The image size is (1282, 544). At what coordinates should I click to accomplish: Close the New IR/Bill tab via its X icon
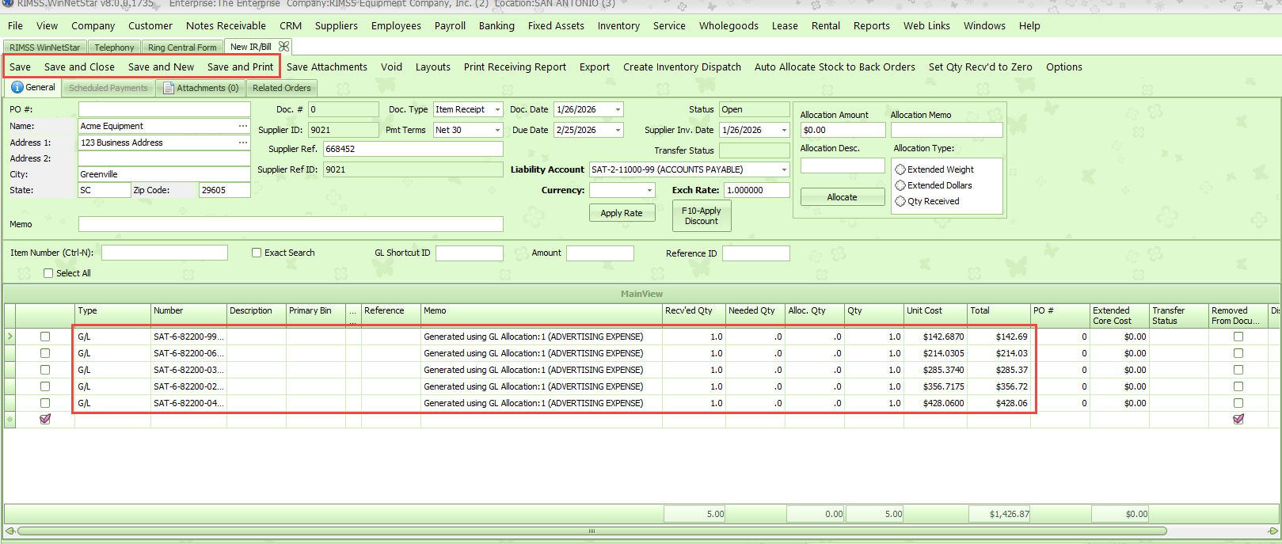(x=283, y=47)
